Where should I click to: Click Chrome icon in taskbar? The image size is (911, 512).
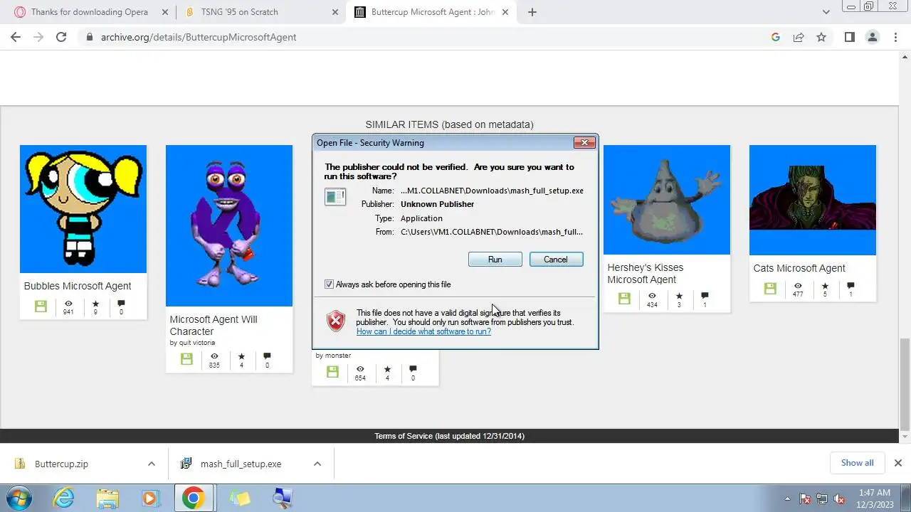tap(193, 498)
